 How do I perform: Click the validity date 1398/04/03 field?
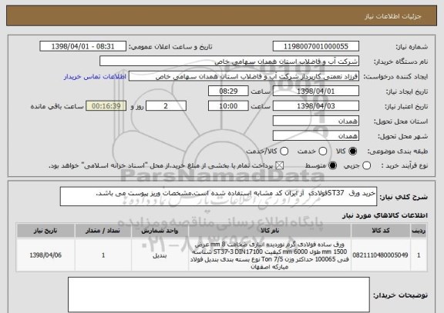pos(316,106)
